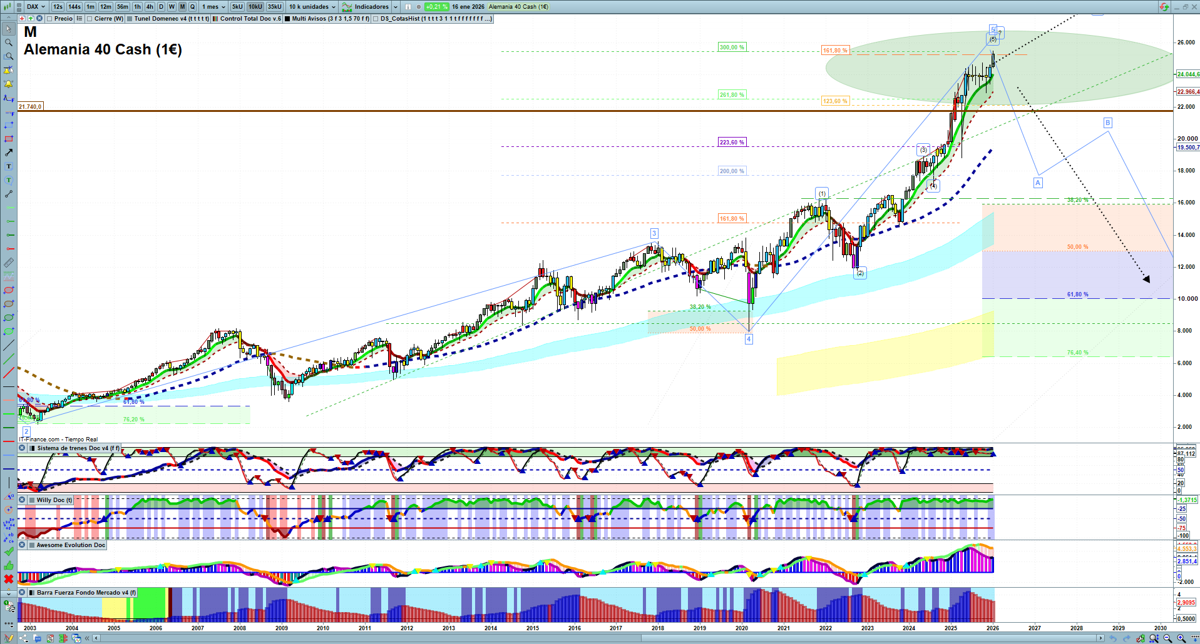Click the +0,21 % change badge
This screenshot has height=644, width=1200.
click(436, 7)
